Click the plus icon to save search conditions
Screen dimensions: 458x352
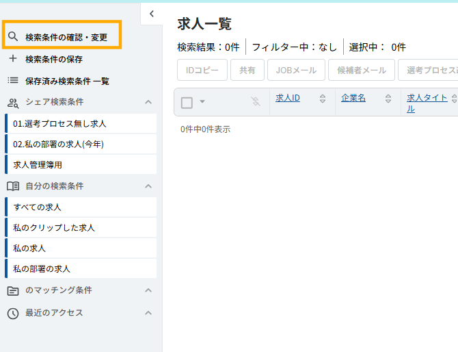[x=12, y=59]
